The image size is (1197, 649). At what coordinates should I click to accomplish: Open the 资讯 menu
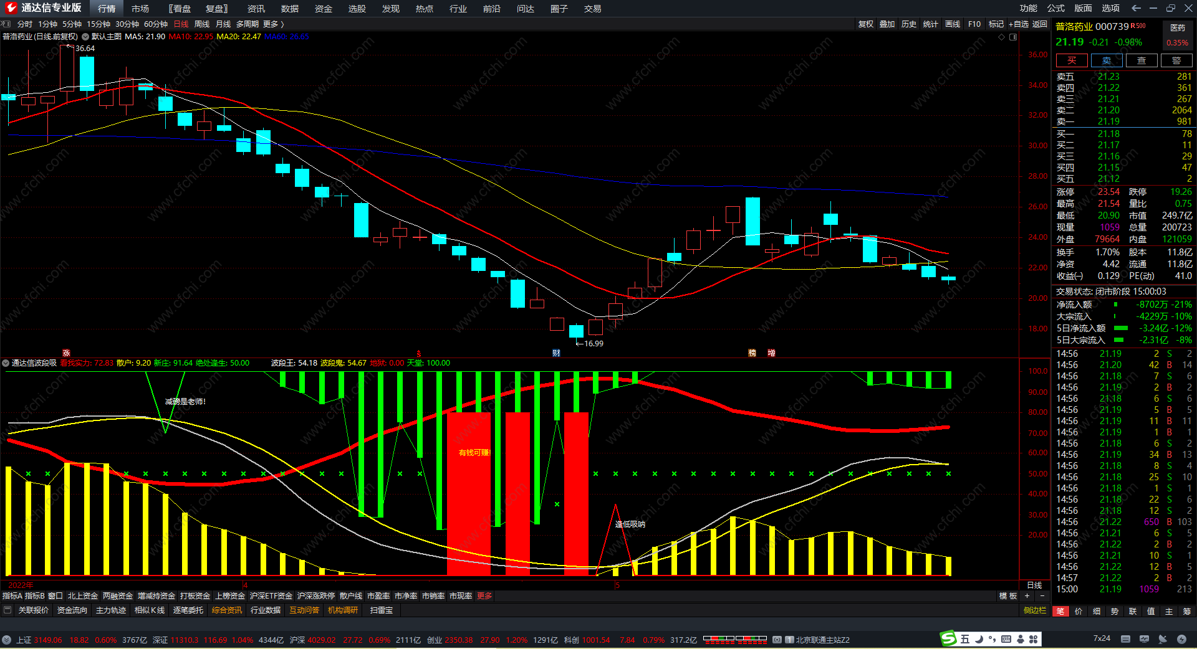pos(256,8)
